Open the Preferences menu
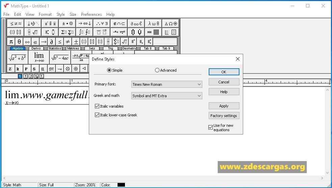Screen dimensions: 332x188 (x=91, y=14)
